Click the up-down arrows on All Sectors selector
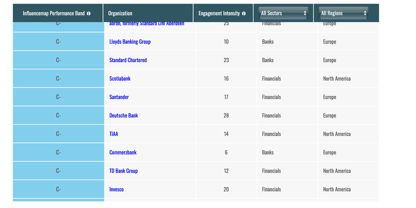This screenshot has width=416, height=208. 305,13
